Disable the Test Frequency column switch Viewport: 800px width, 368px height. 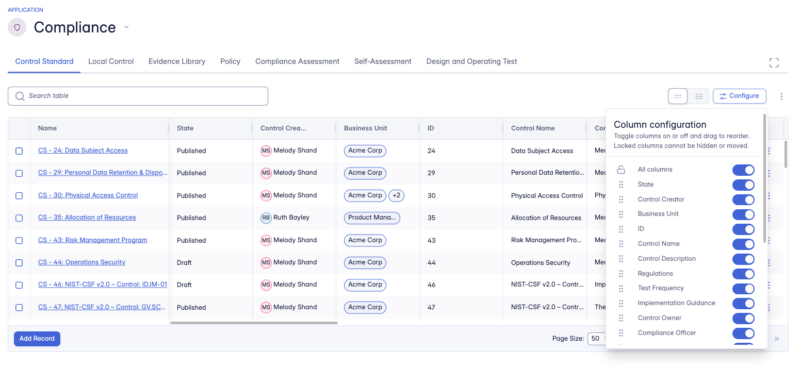tap(743, 289)
